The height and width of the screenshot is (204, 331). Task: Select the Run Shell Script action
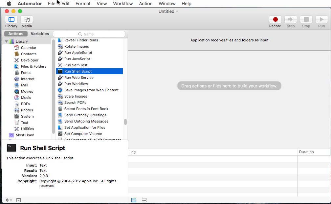click(90, 71)
